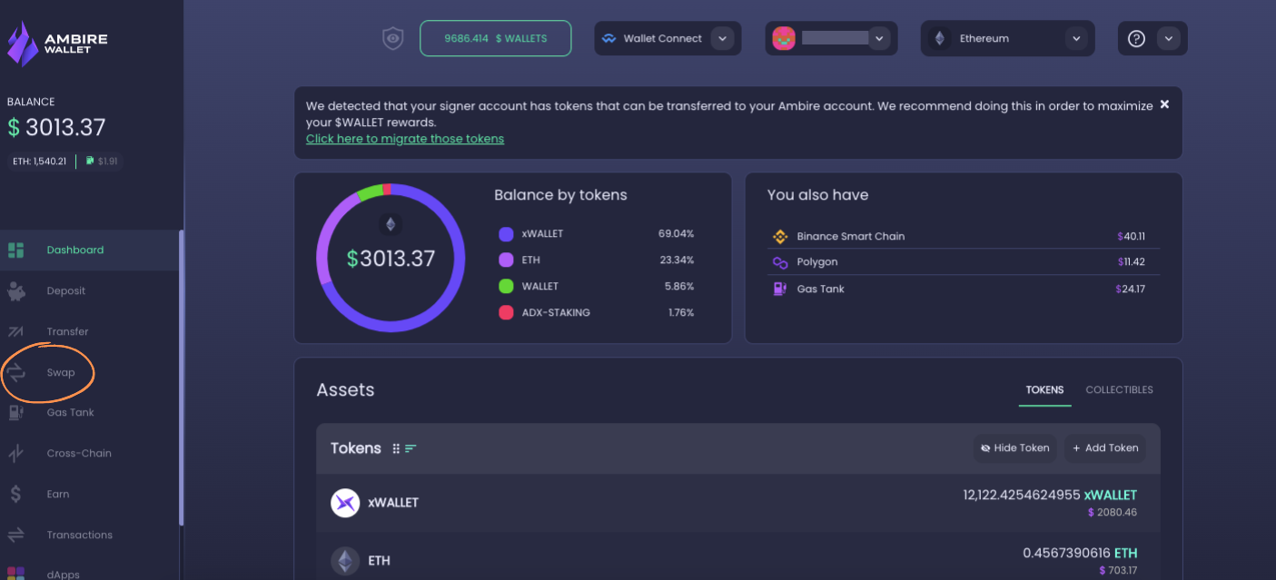The image size is (1276, 580).
Task: Click the Wallet Connect logo icon
Action: click(x=608, y=38)
